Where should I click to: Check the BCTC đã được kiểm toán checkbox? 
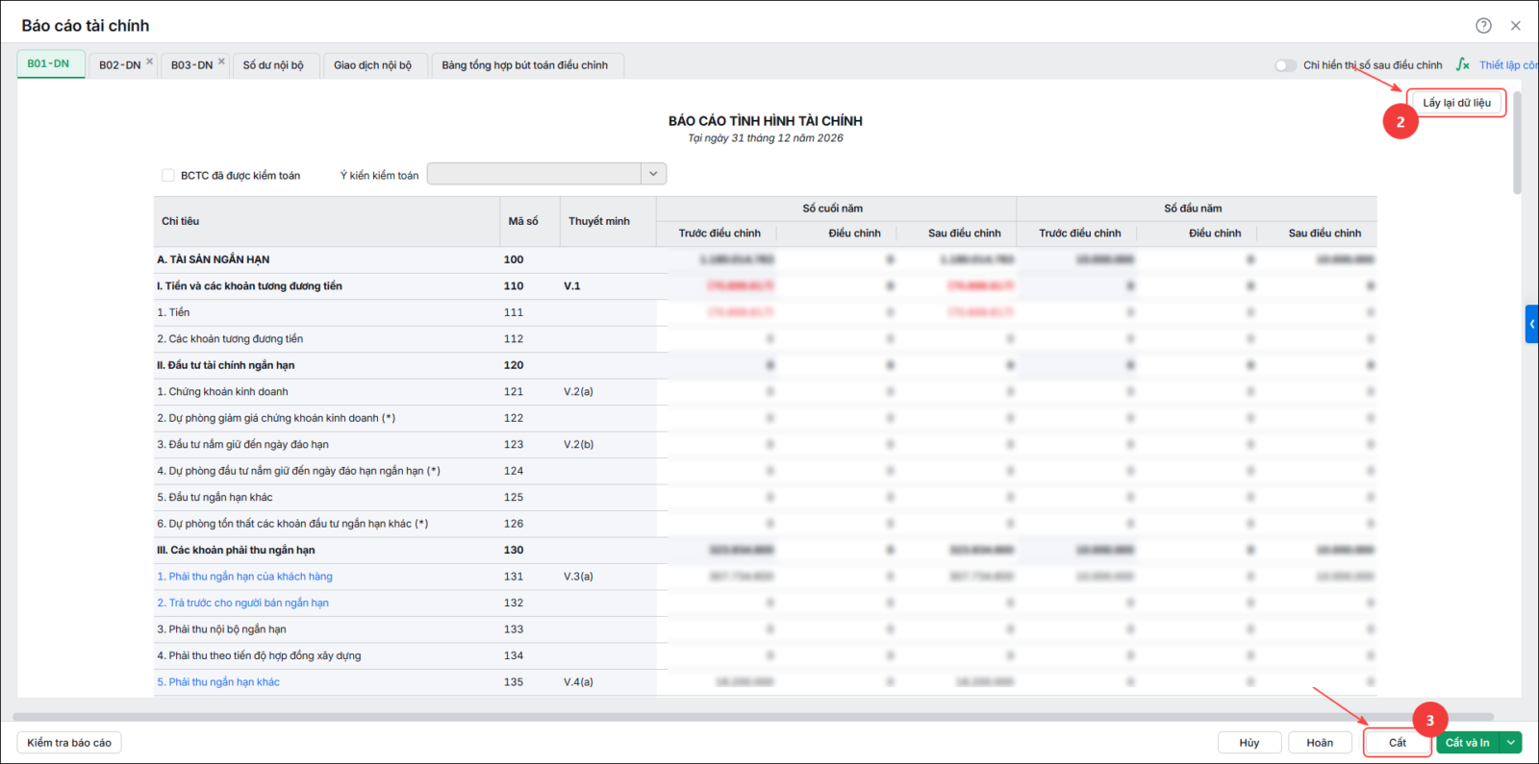pyautogui.click(x=168, y=175)
